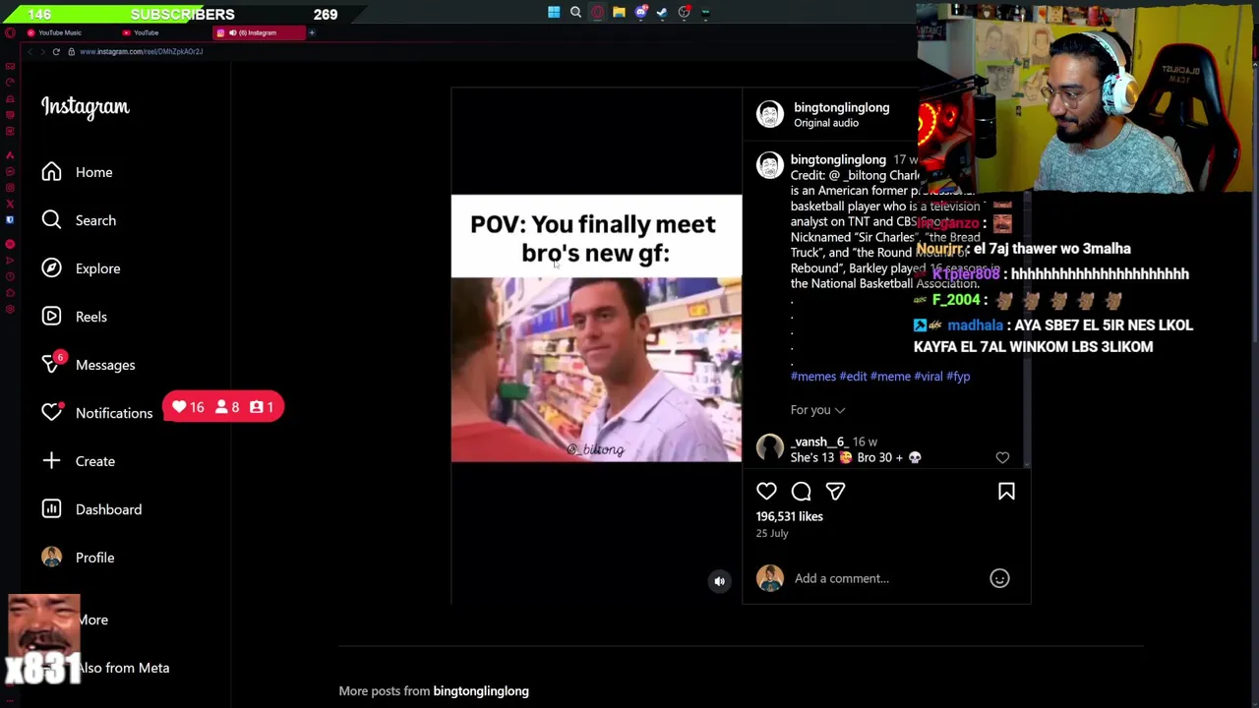This screenshot has width=1259, height=708.
Task: Open File Explorer from taskbar
Action: [x=619, y=13]
